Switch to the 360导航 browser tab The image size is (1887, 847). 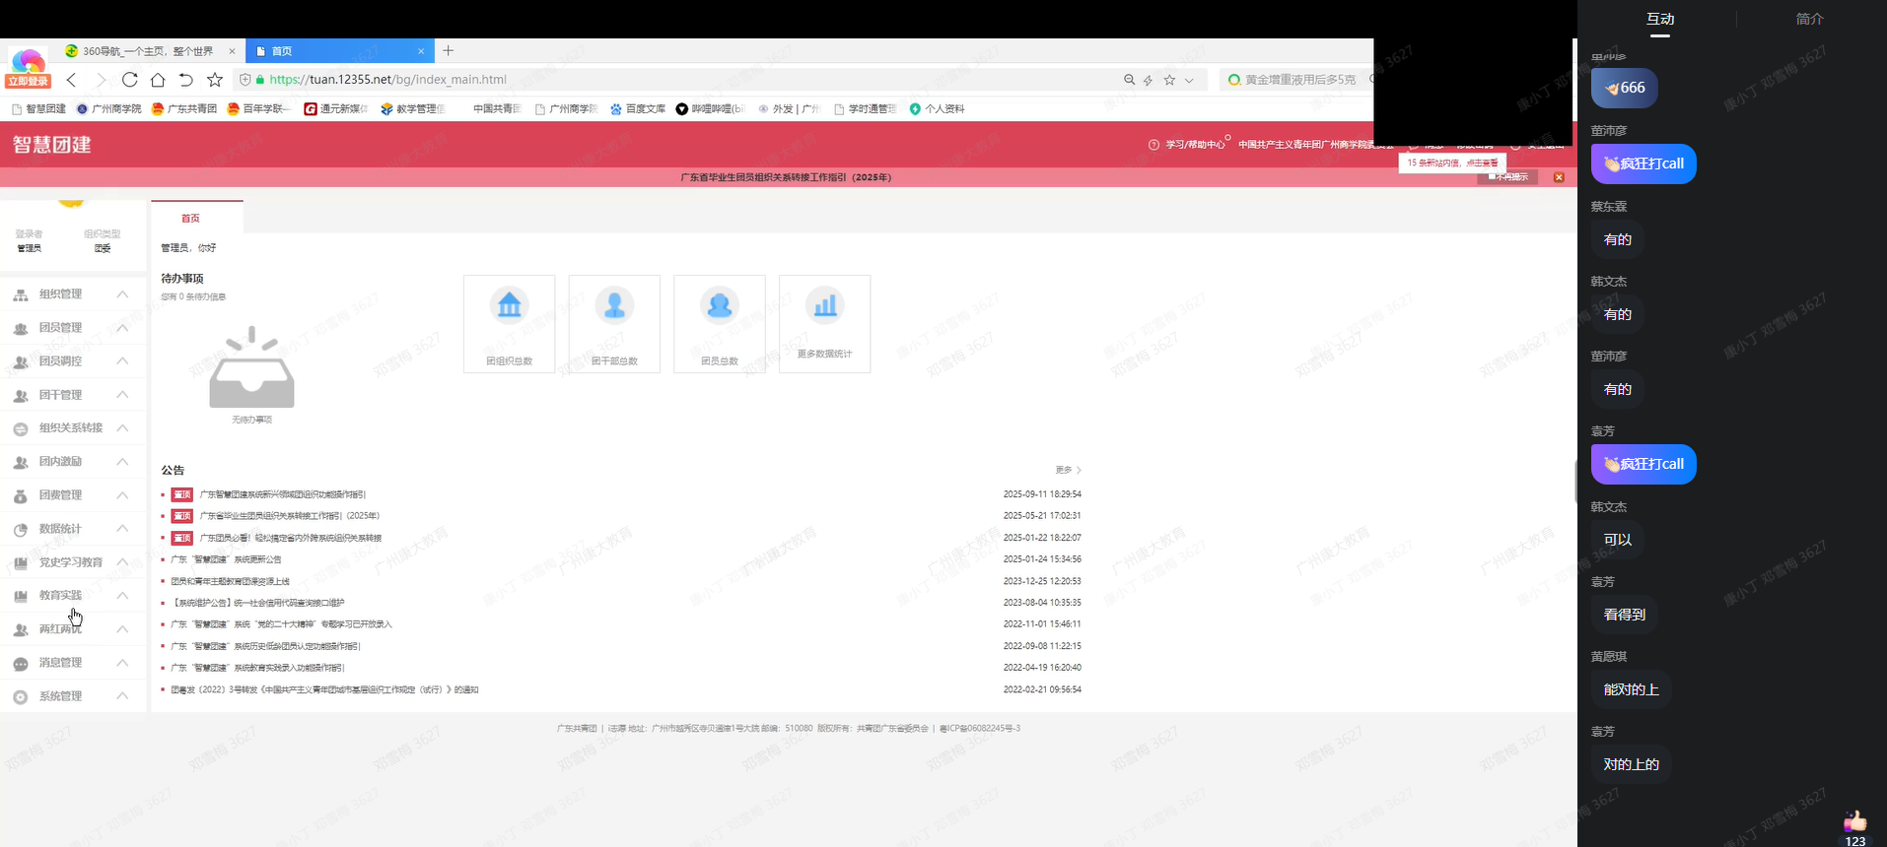[148, 51]
